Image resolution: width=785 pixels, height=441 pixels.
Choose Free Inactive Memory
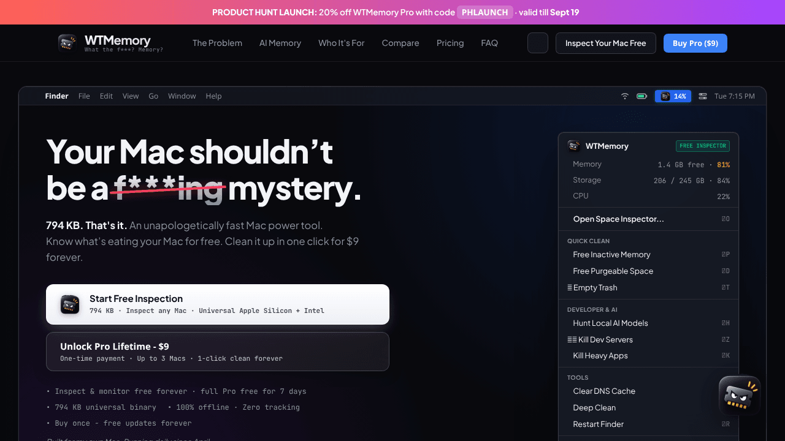click(x=649, y=255)
